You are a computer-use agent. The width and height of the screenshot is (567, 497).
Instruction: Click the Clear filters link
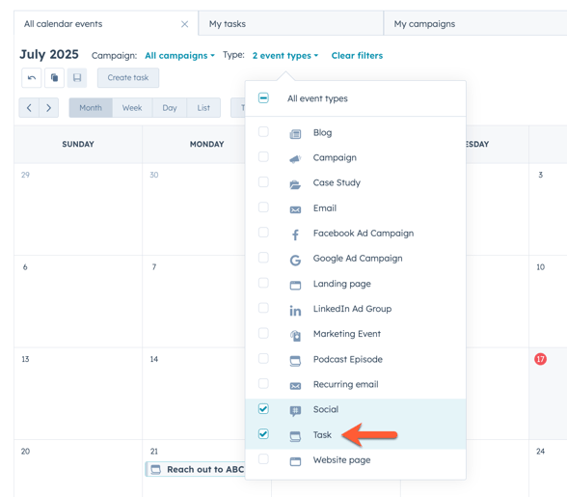tap(357, 55)
